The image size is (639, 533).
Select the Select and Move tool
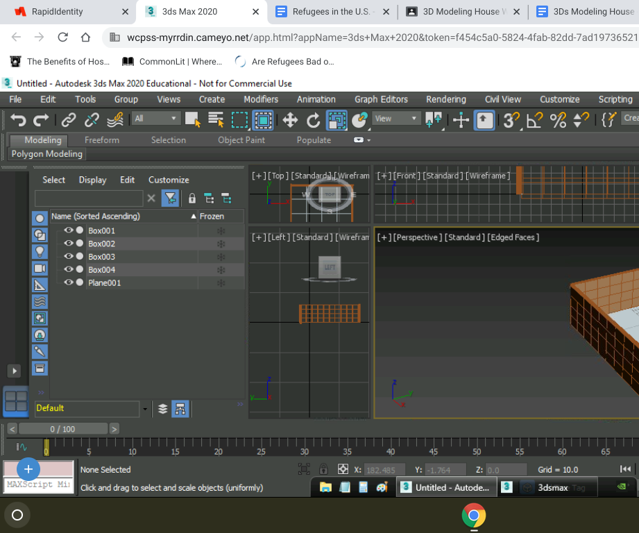tap(290, 120)
